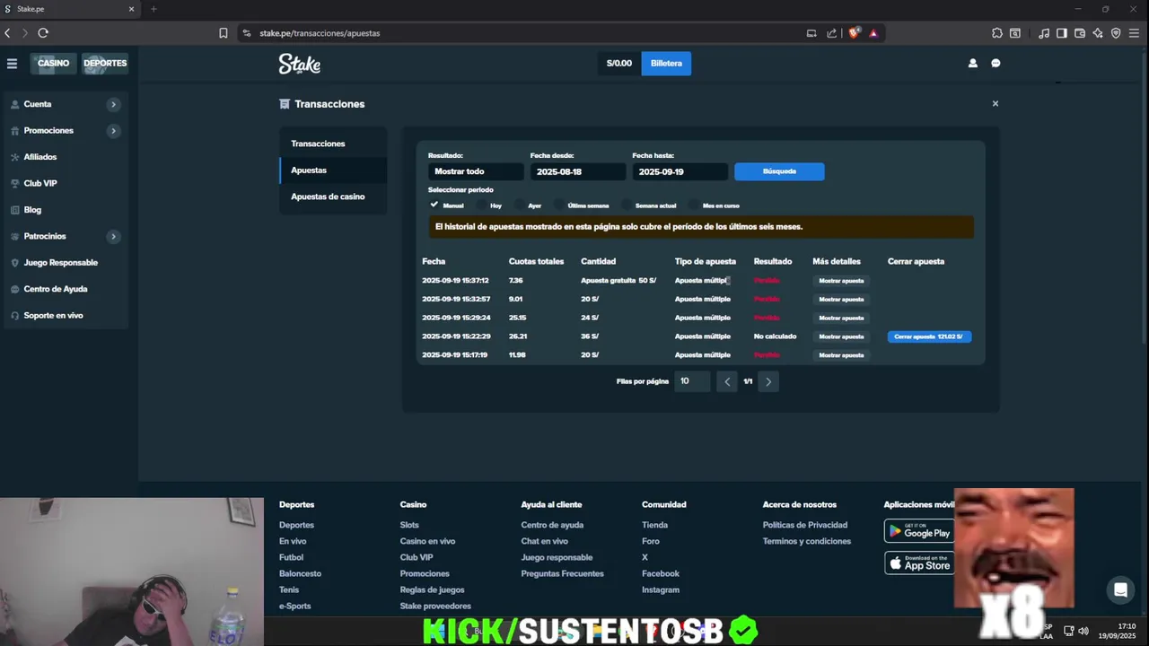Click the Billetera button
This screenshot has width=1149, height=646.
(x=666, y=63)
